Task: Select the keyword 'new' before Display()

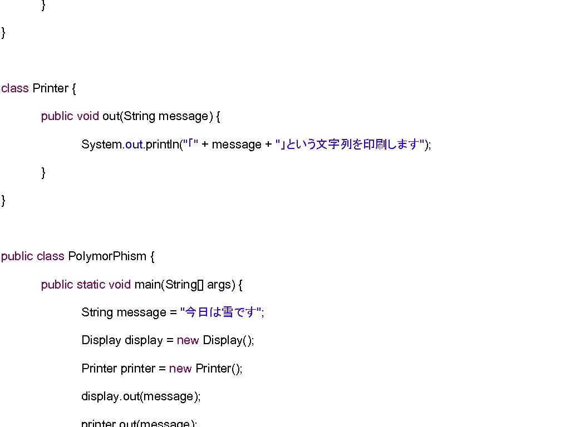Action: click(188, 340)
